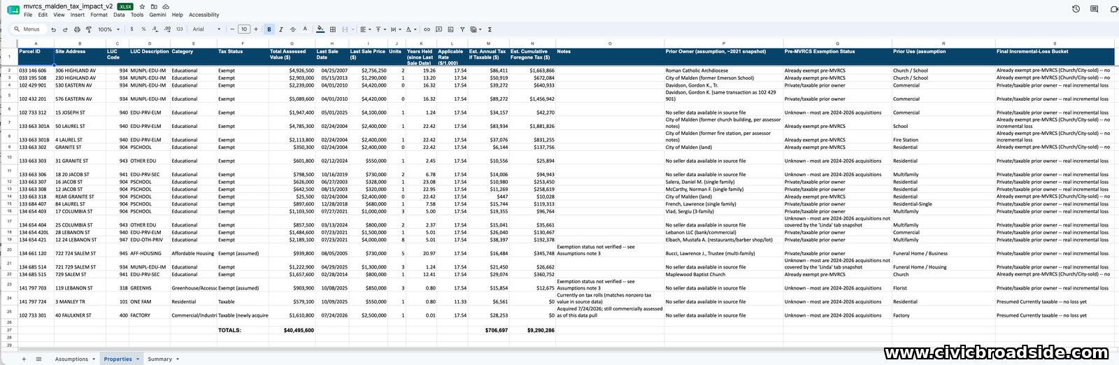Click the Google Sheets home icon
The image size is (1119, 365).
[13, 10]
